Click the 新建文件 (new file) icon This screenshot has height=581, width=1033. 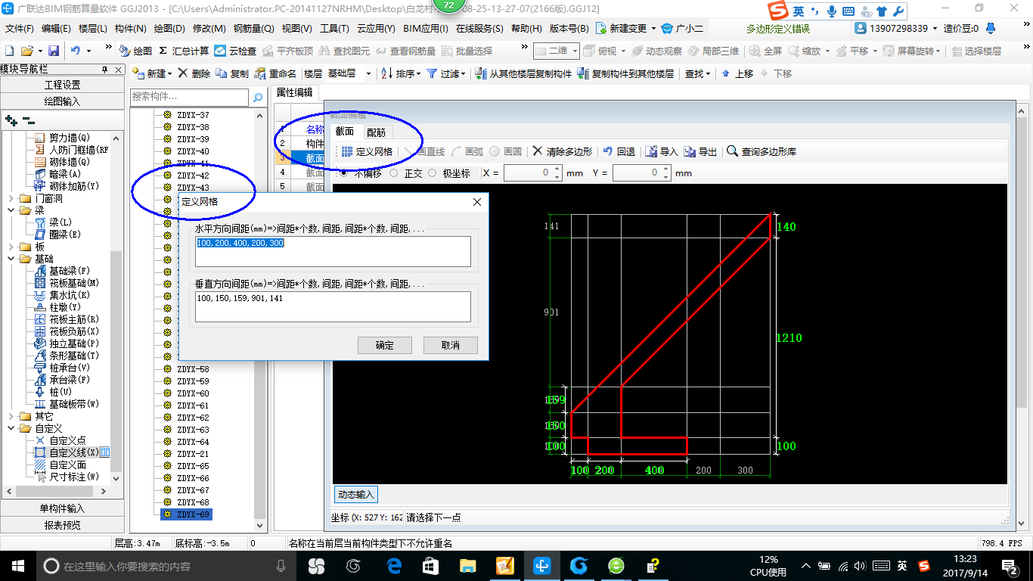9,51
